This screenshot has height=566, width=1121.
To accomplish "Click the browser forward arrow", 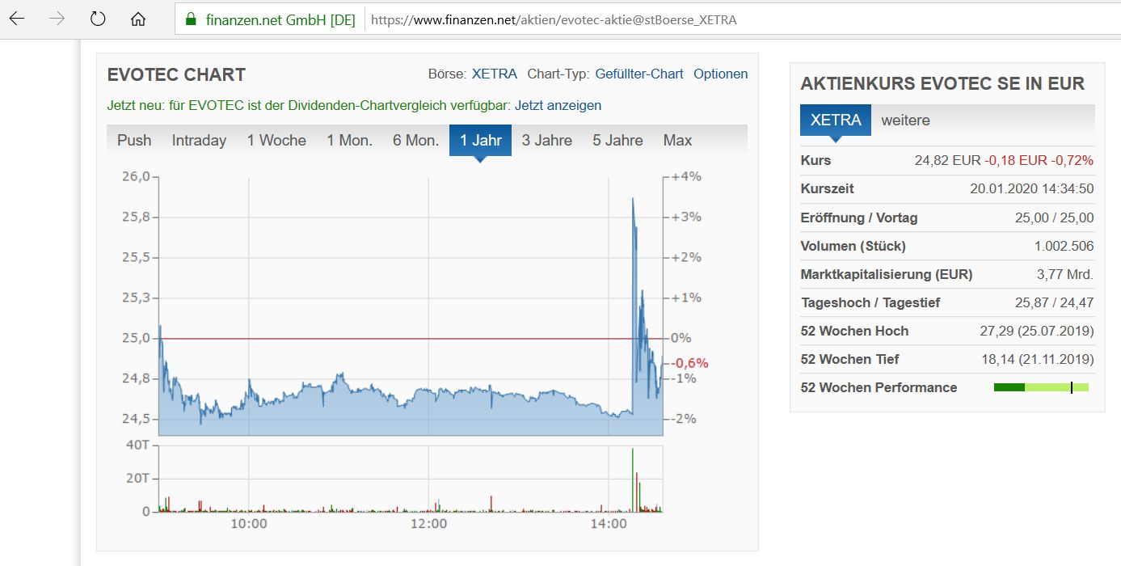I will [57, 19].
